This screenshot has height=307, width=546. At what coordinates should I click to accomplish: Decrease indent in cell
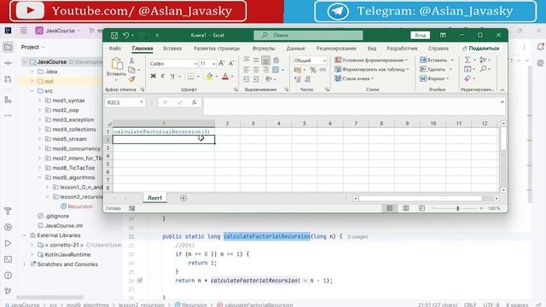(x=247, y=79)
